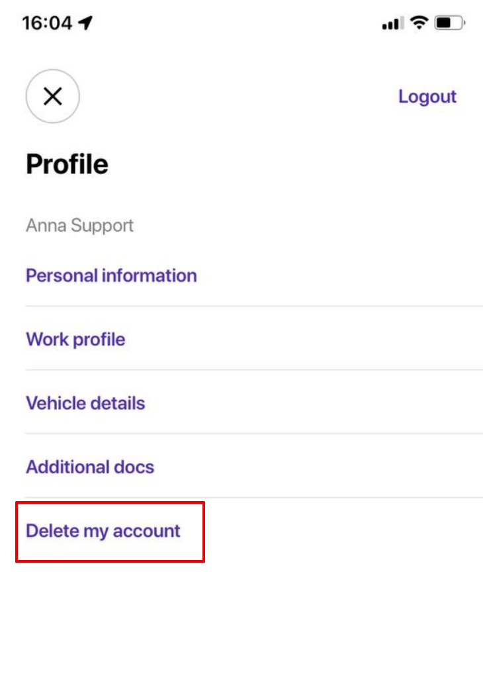Click the divider line below Work profile
This screenshot has width=483, height=695.
[254, 369]
